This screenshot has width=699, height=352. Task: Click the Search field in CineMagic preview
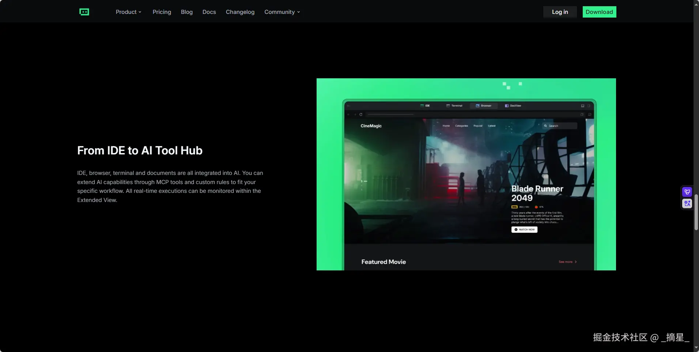tap(560, 126)
